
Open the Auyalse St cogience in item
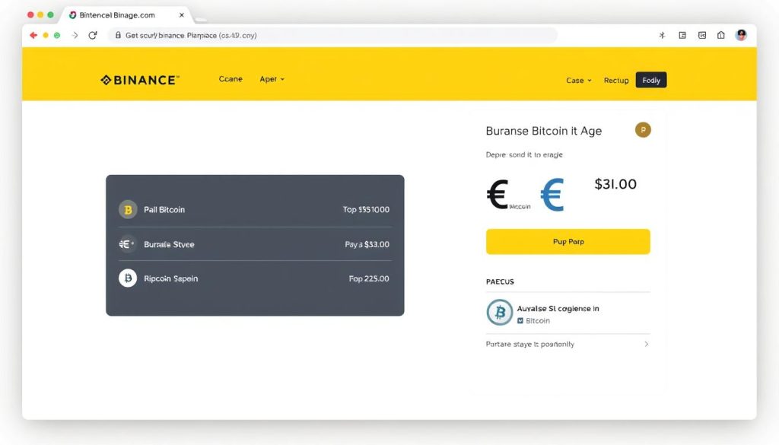point(568,313)
